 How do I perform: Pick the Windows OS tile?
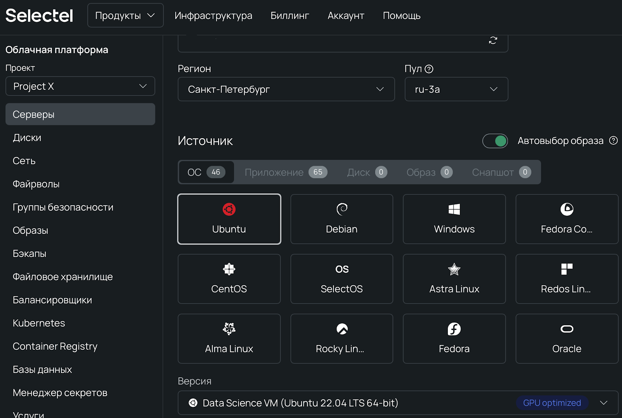click(454, 219)
